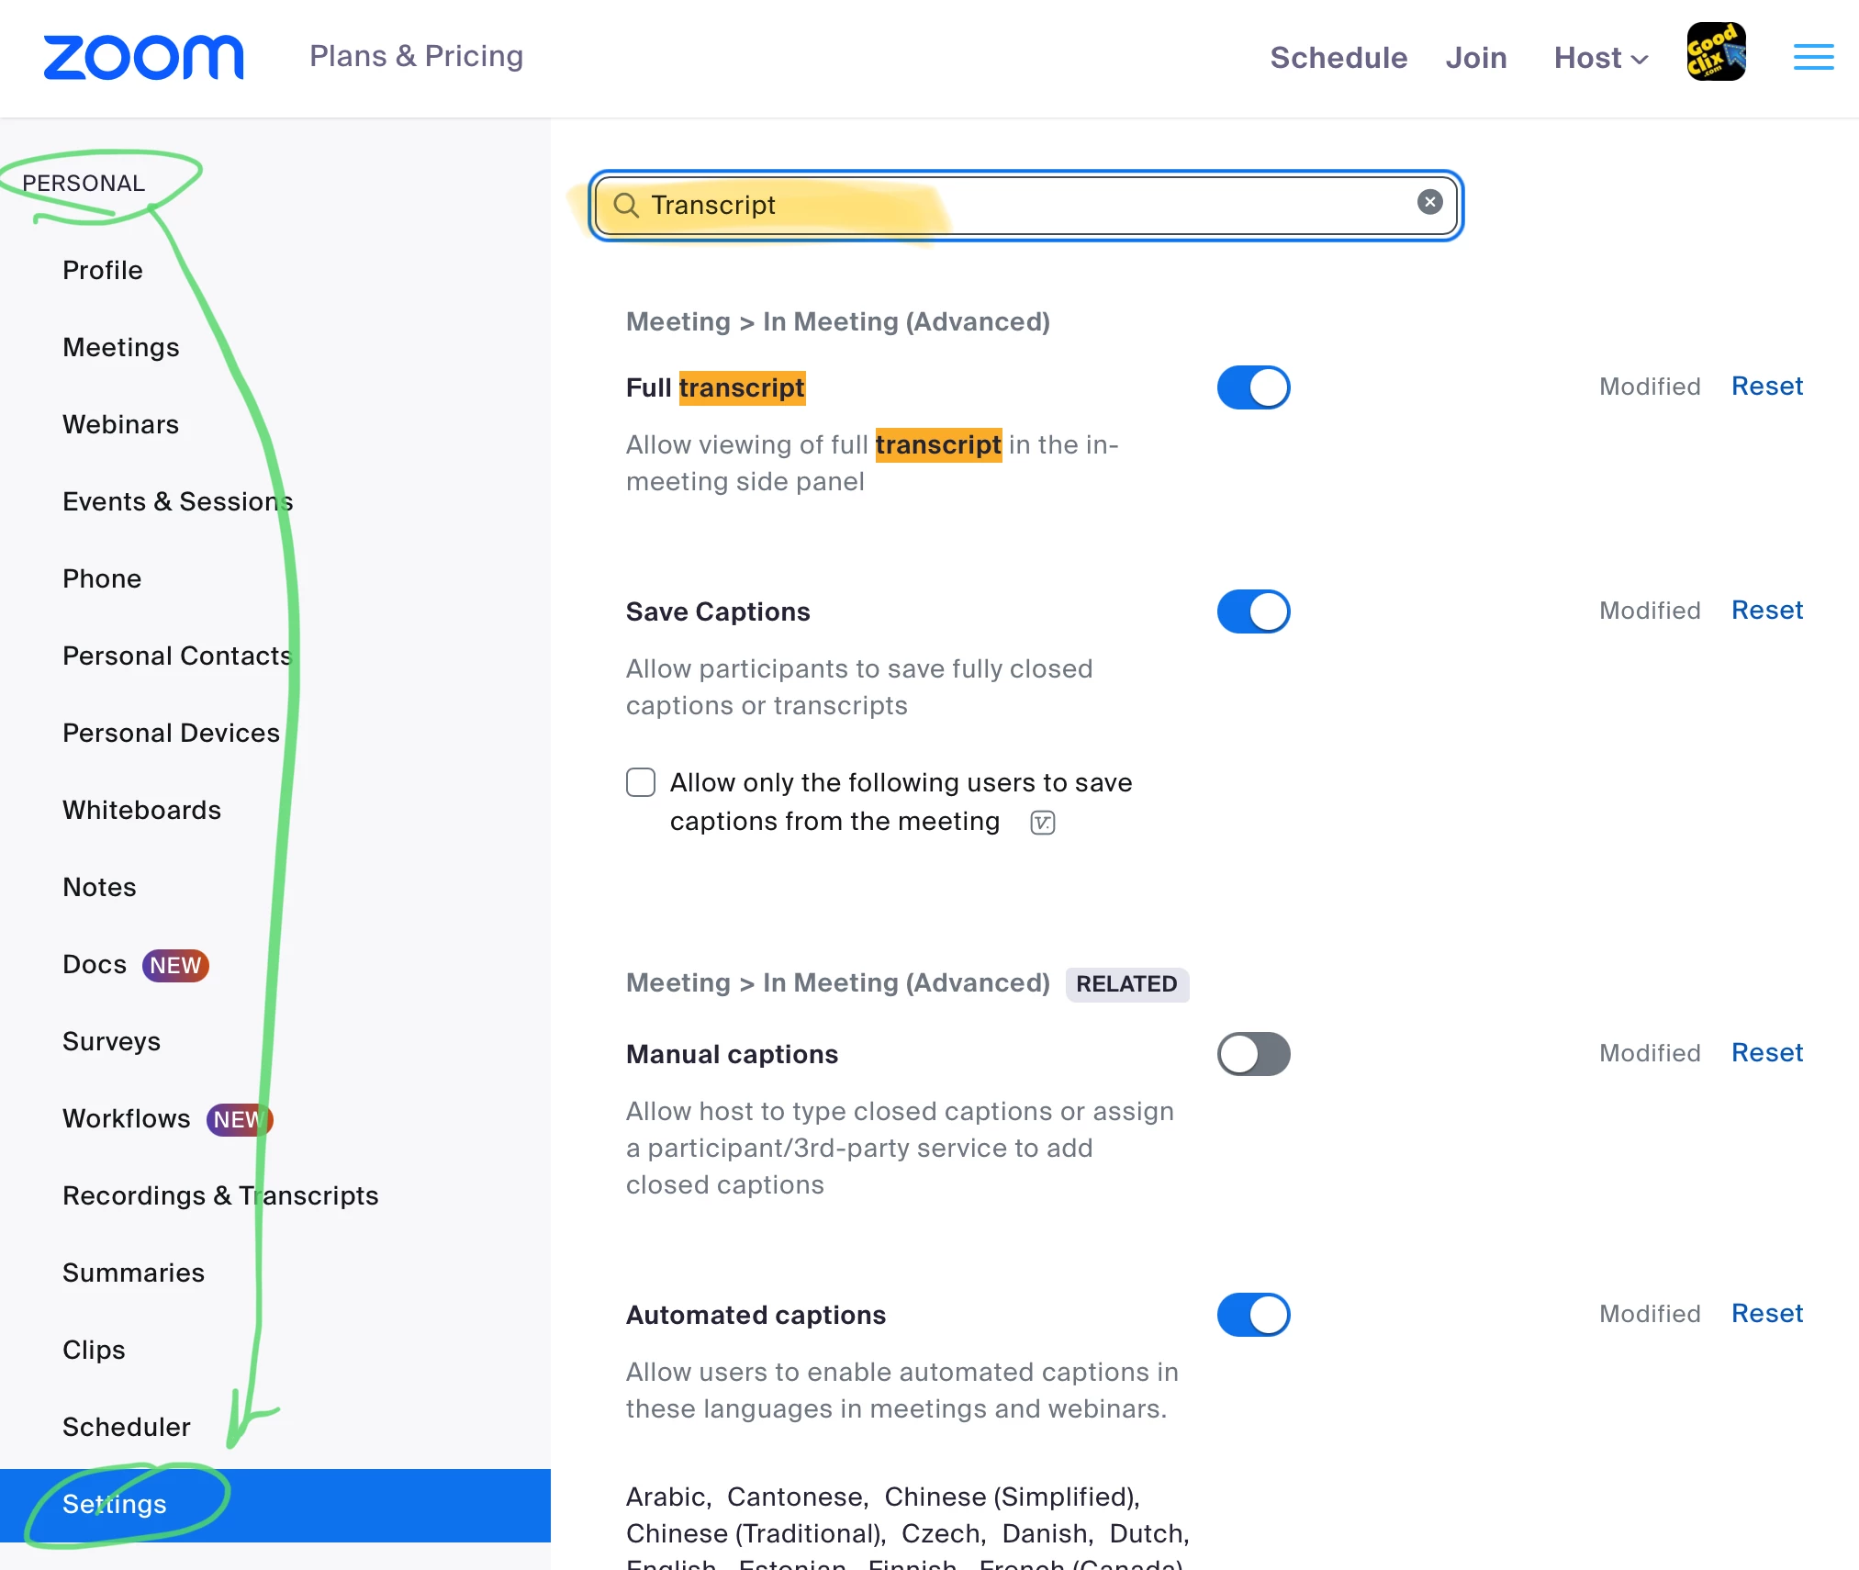Viewport: 1859px width, 1570px height.
Task: Click the NEW badge next to Docs
Action: pyautogui.click(x=175, y=965)
